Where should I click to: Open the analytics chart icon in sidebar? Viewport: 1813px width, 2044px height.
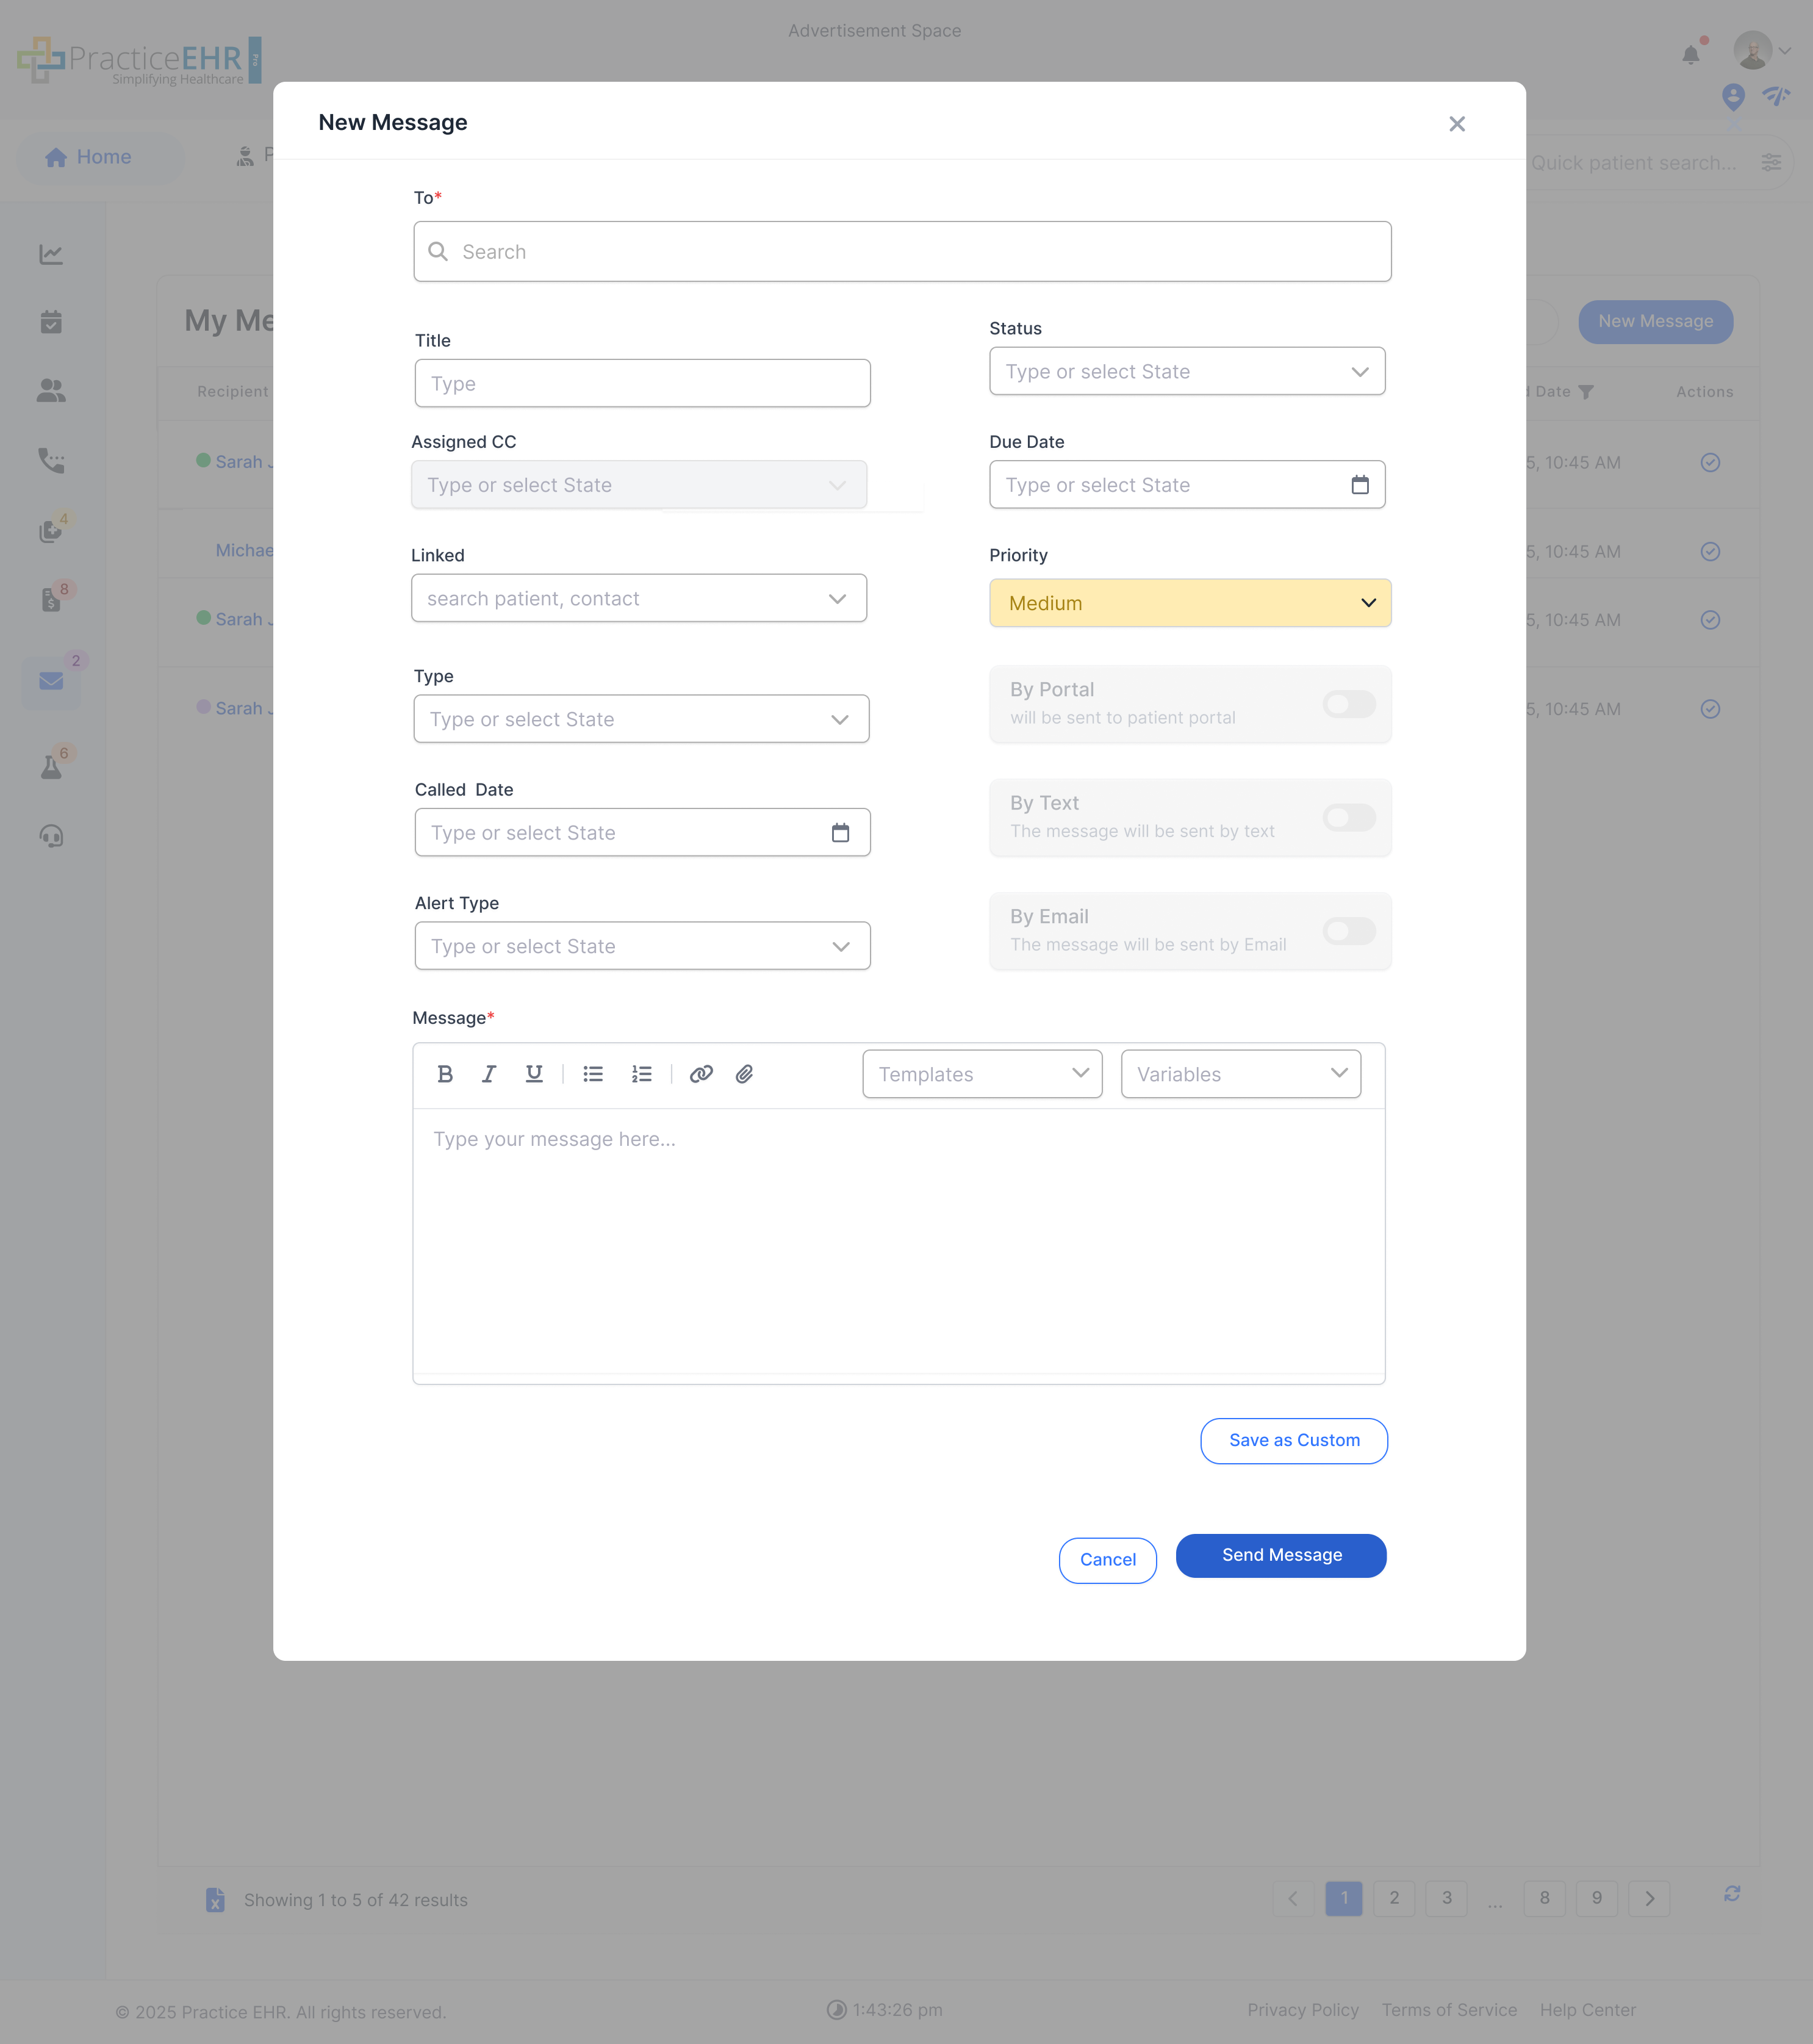pos(51,254)
